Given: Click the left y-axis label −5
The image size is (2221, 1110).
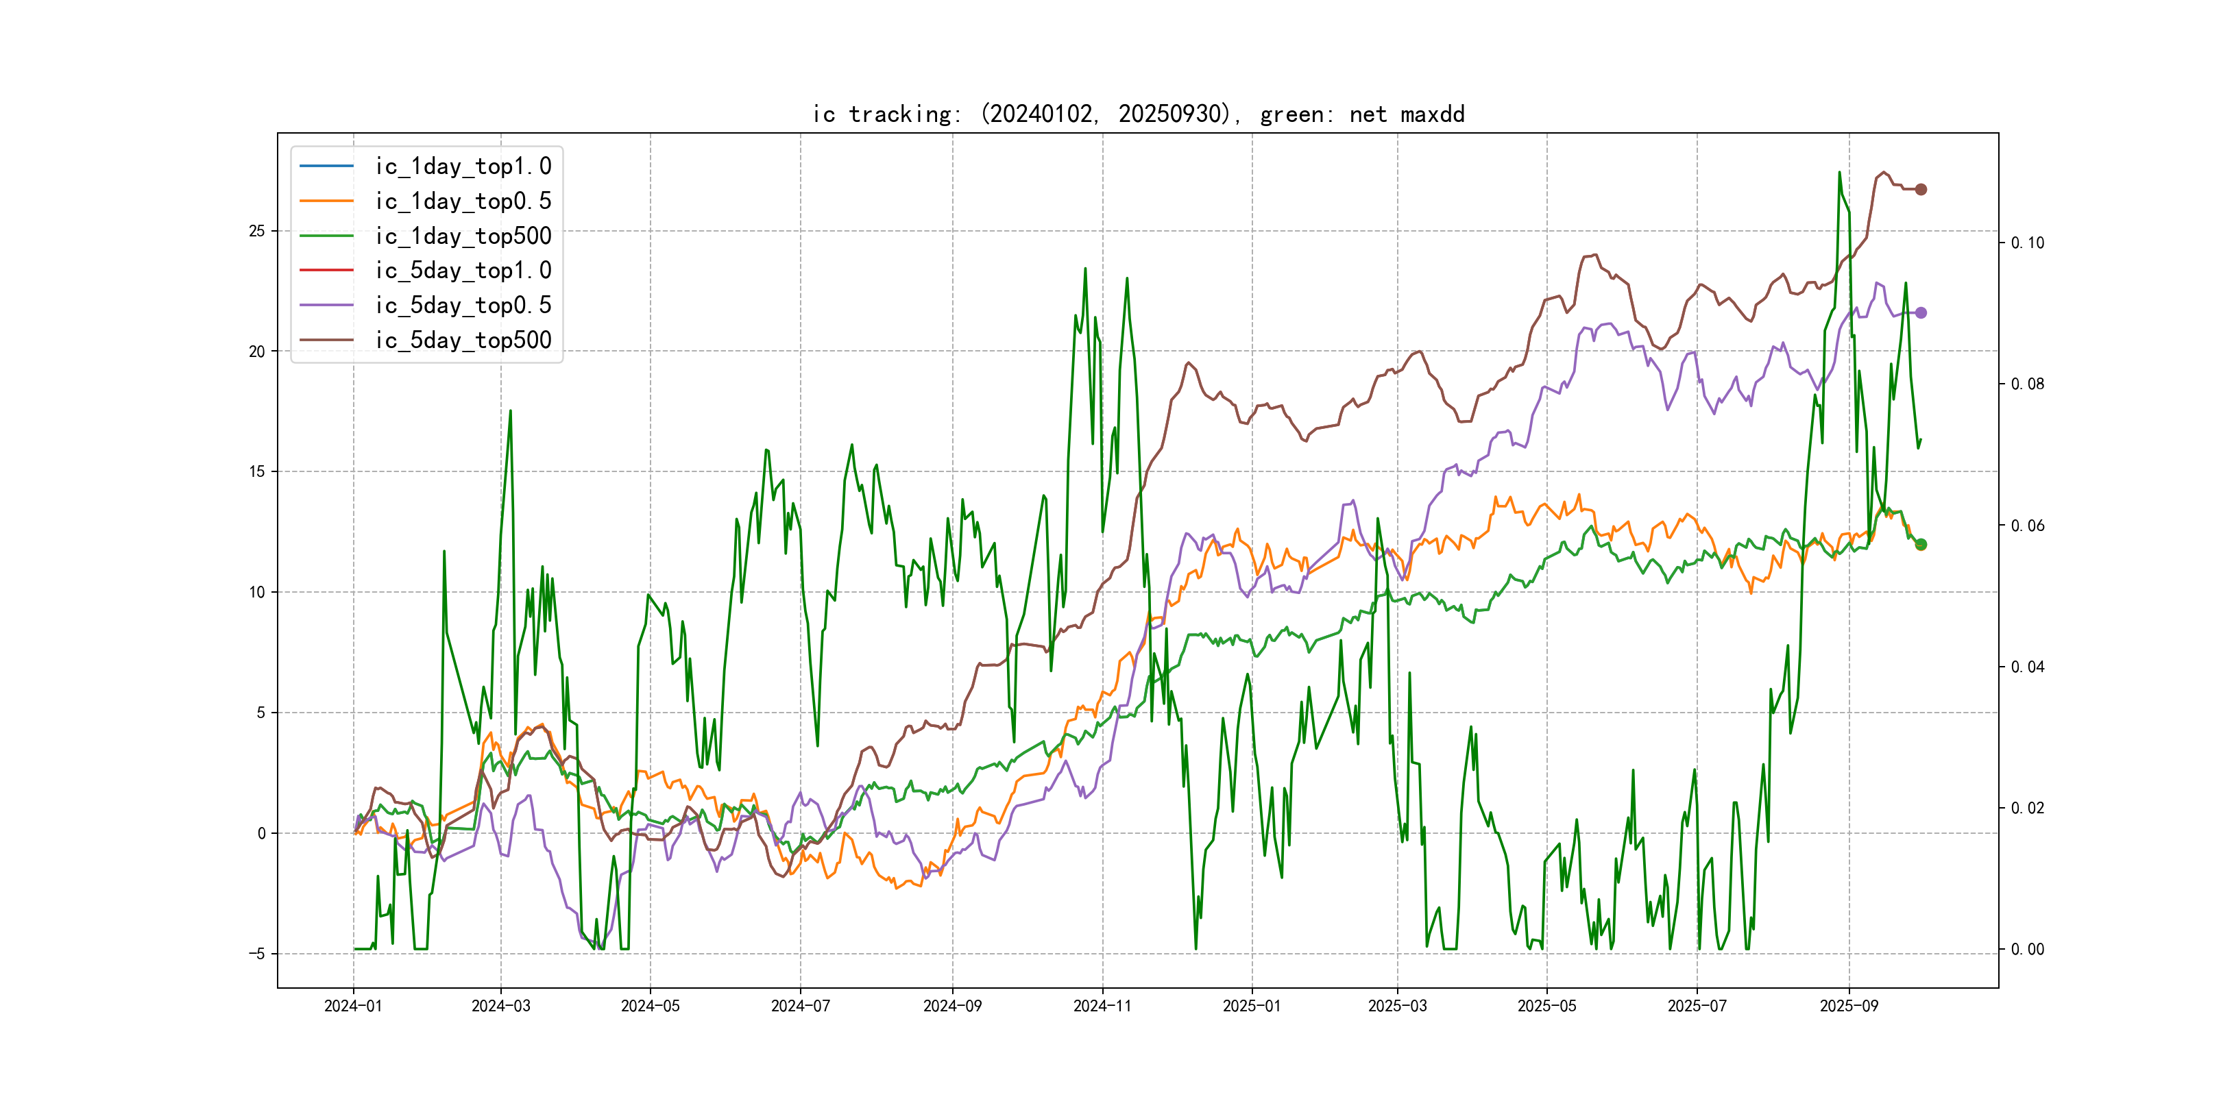Looking at the screenshot, I should click(257, 953).
